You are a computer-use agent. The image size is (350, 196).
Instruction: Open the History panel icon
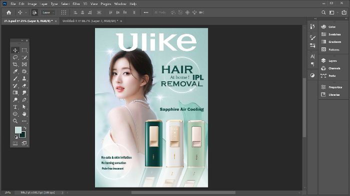[x=312, y=27]
